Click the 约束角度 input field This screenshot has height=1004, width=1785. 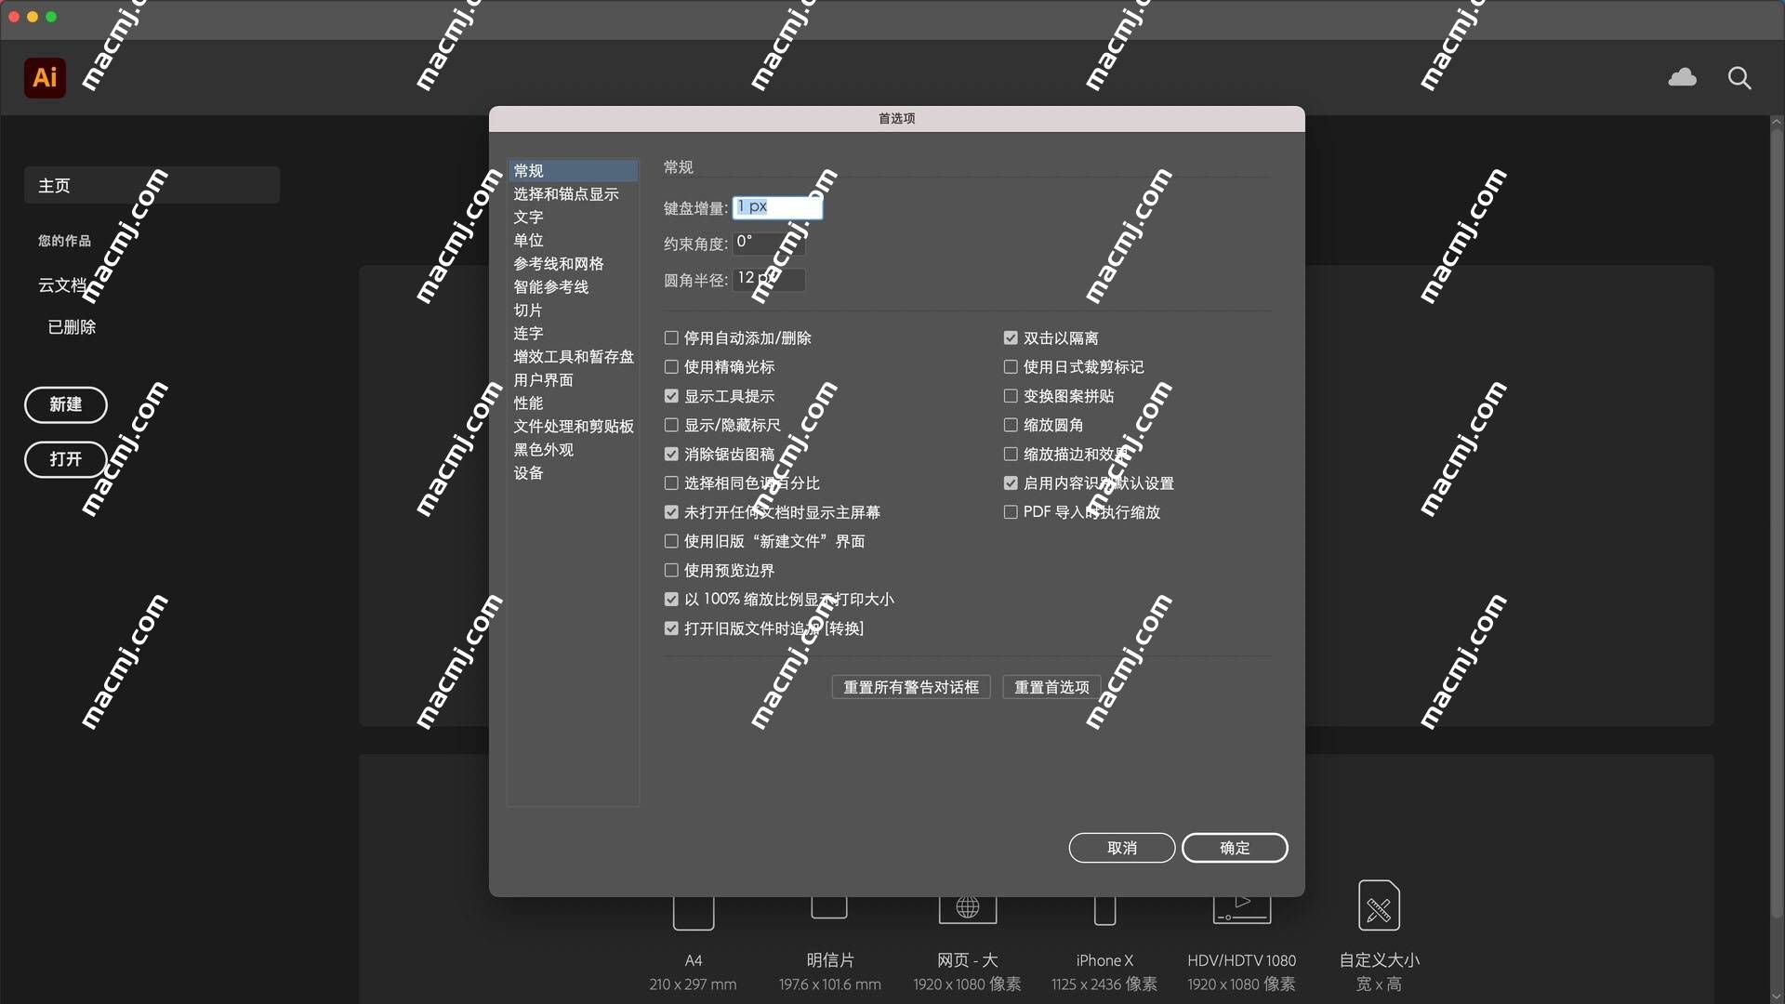click(x=769, y=244)
